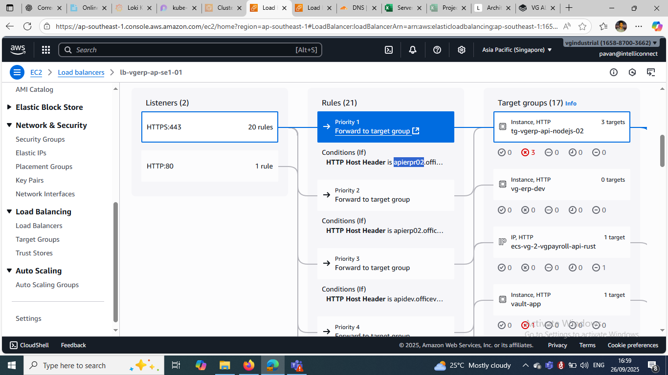Click the info circle icon in breadcrumb bar
The width and height of the screenshot is (668, 375).
coord(614,73)
